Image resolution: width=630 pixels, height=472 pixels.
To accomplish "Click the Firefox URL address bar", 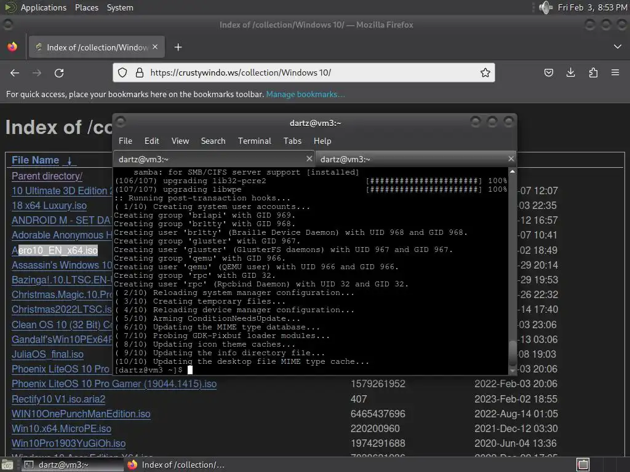I will [304, 73].
